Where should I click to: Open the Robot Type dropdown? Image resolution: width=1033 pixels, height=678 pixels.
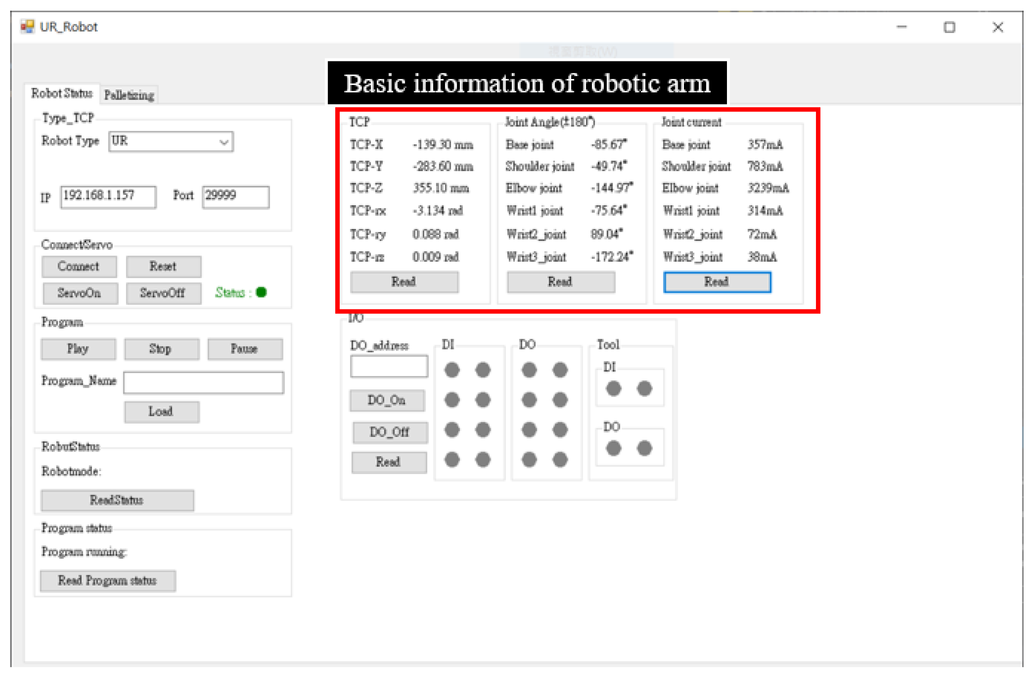pyautogui.click(x=223, y=142)
